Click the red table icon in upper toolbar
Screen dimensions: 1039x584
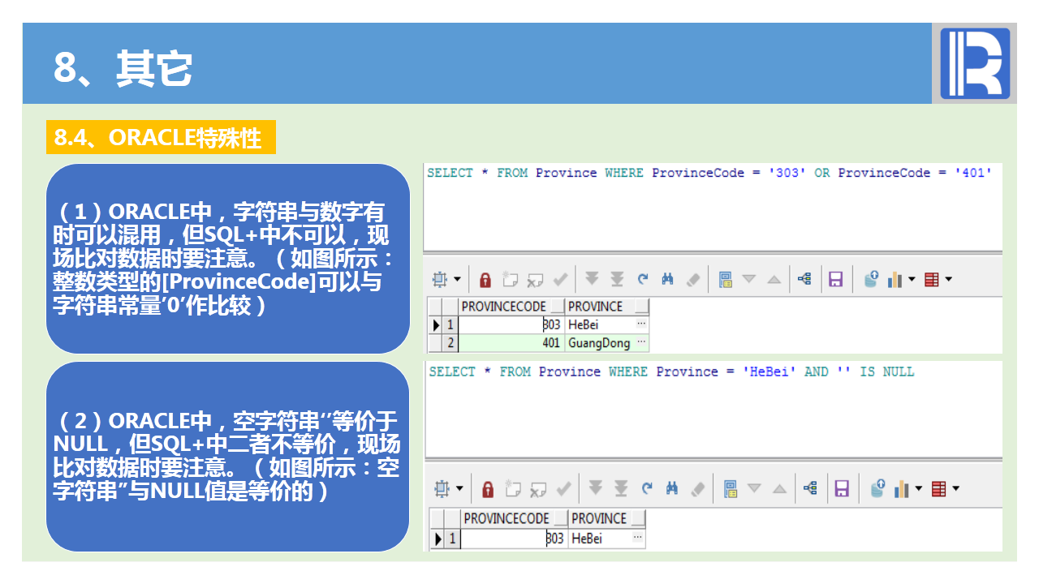click(x=932, y=280)
